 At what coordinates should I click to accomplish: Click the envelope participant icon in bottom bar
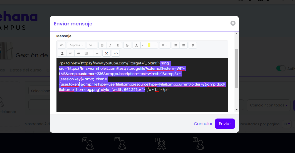[x=120, y=143]
